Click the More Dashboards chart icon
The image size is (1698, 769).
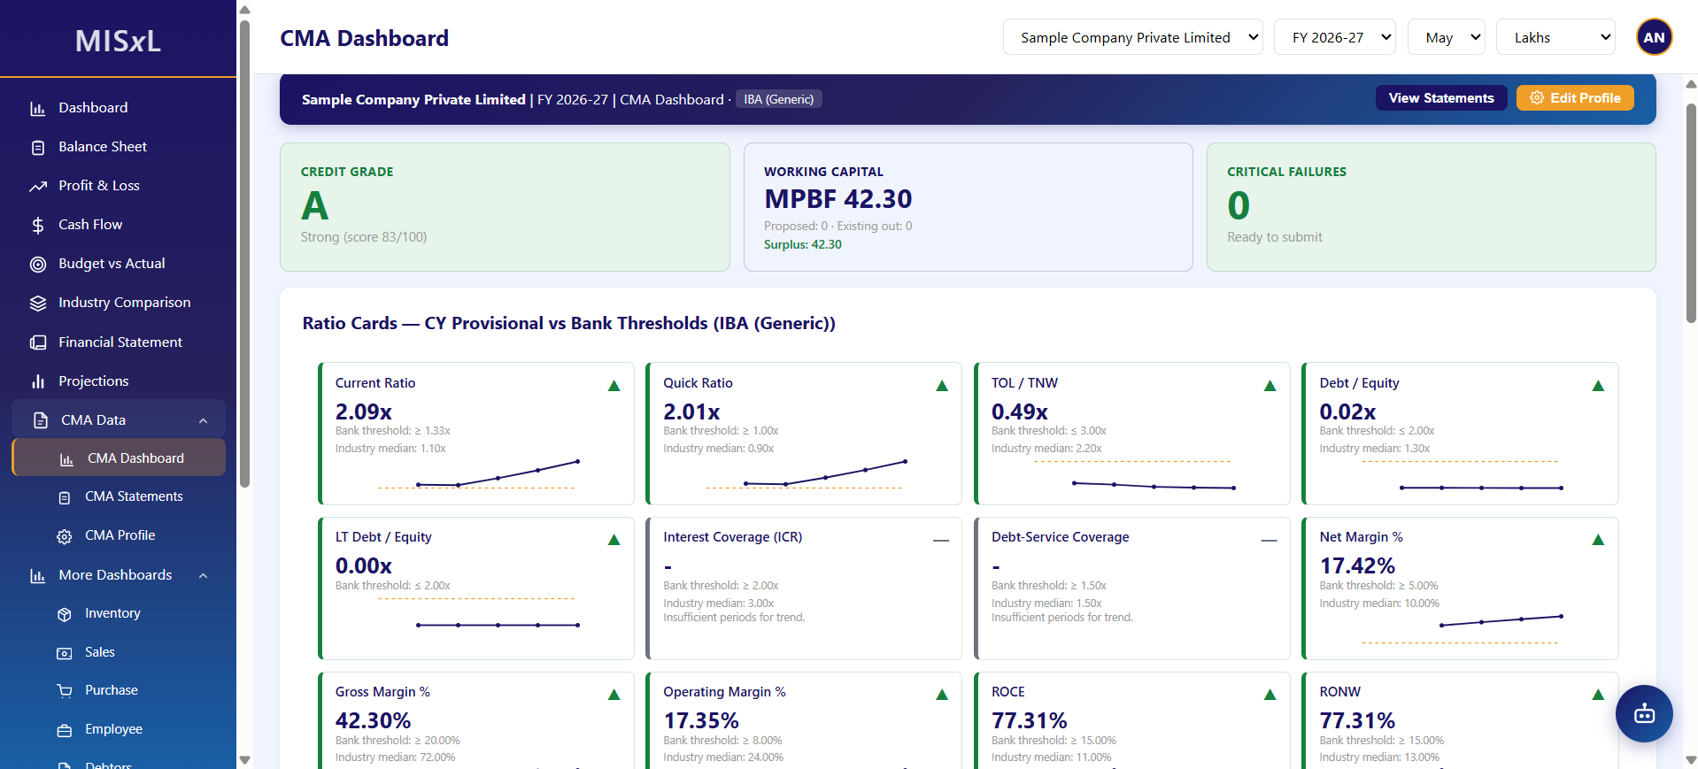pos(38,576)
